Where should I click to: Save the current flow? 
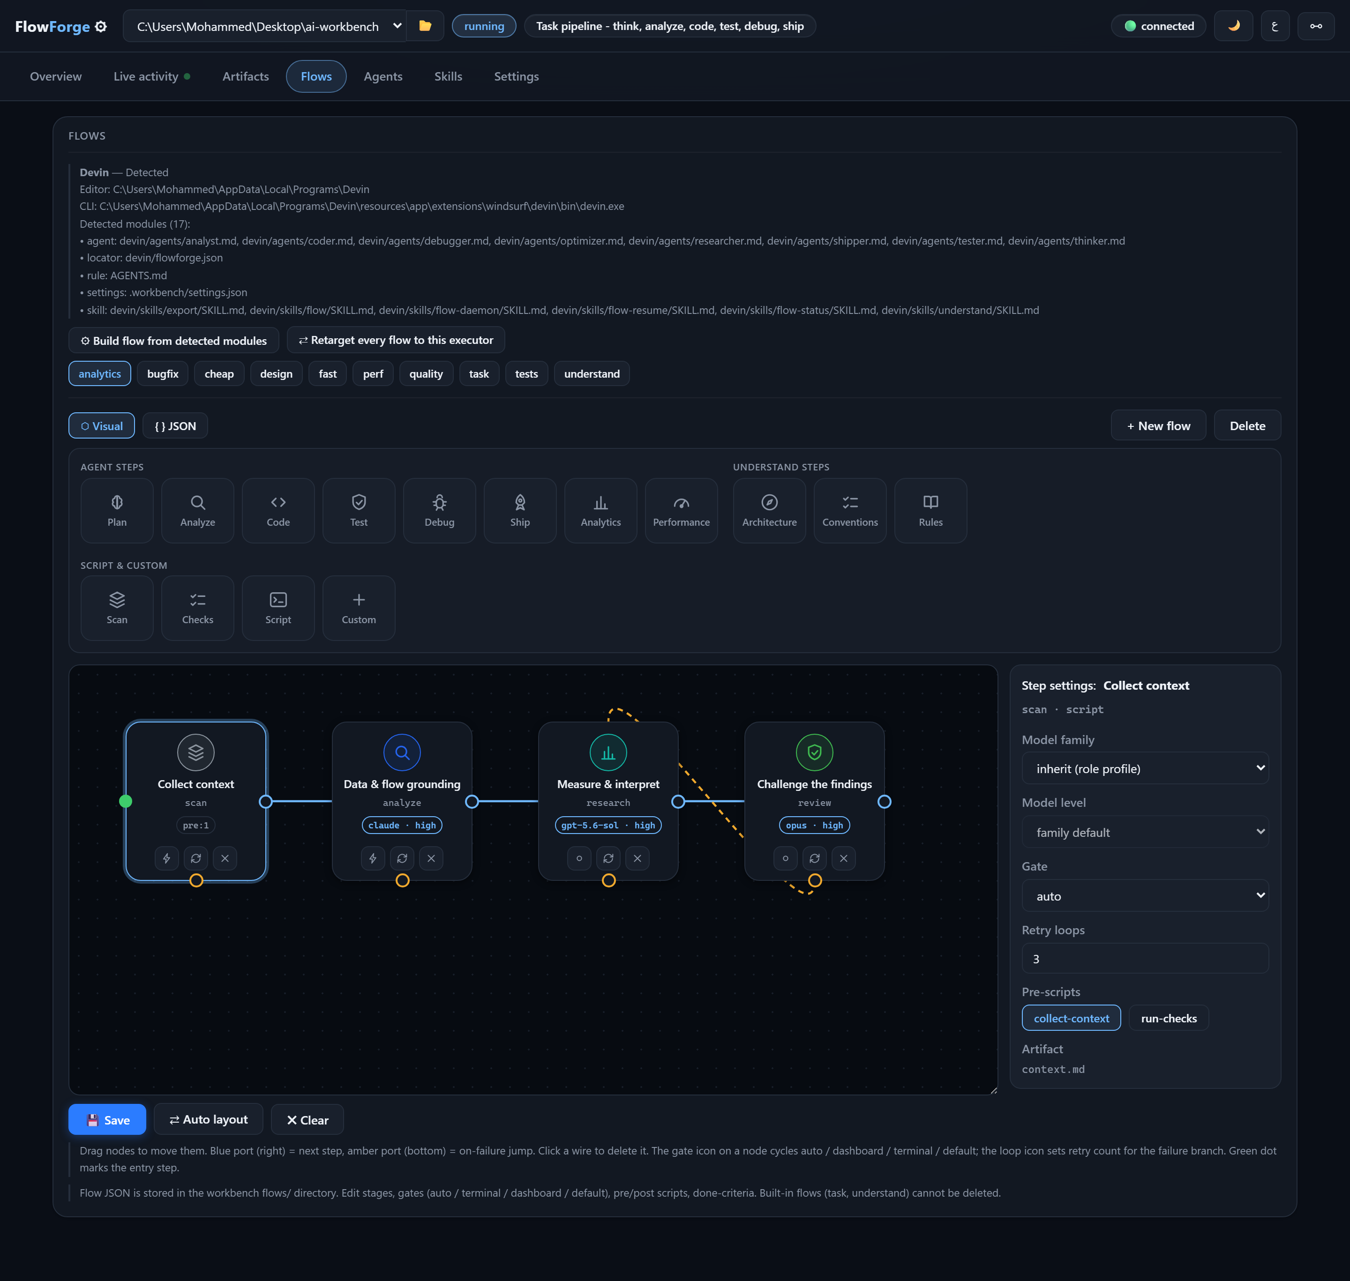click(107, 1120)
